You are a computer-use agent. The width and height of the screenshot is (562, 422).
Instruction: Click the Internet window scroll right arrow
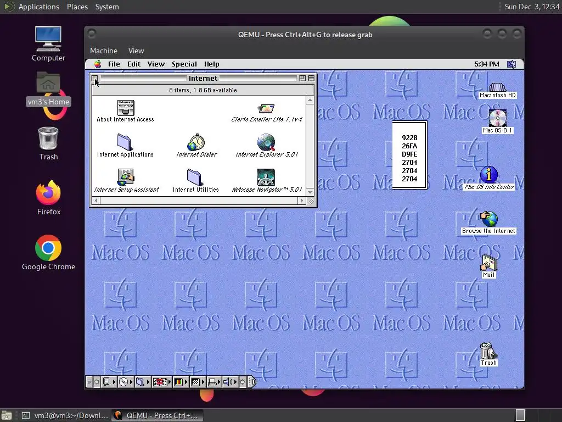(302, 201)
